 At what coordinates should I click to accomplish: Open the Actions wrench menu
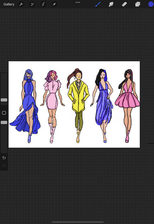(x=21, y=4)
